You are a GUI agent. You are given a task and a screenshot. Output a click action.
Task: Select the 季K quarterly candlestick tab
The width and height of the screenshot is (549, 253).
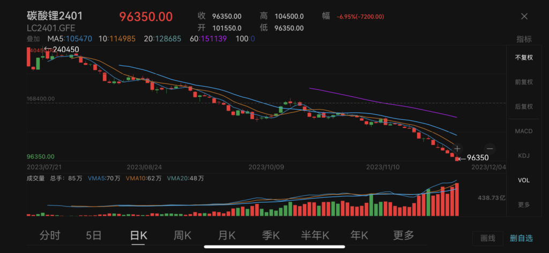tap(271, 235)
